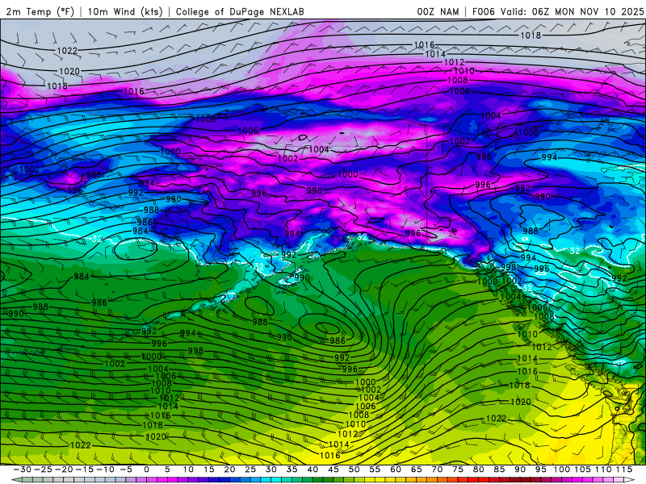Click the positive '5' value on the temperature scale
The height and width of the screenshot is (484, 646).
(x=167, y=469)
